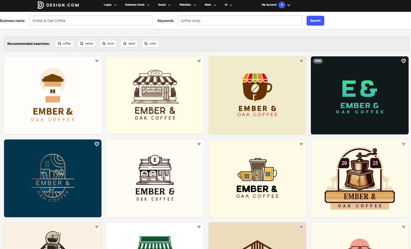This screenshot has height=249, width=411.
Task: Favorite the yellow cups building logo
Action: pos(301,144)
